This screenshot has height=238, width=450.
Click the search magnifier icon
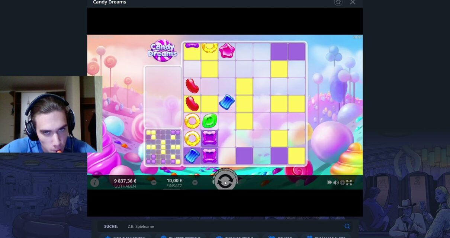tap(347, 226)
